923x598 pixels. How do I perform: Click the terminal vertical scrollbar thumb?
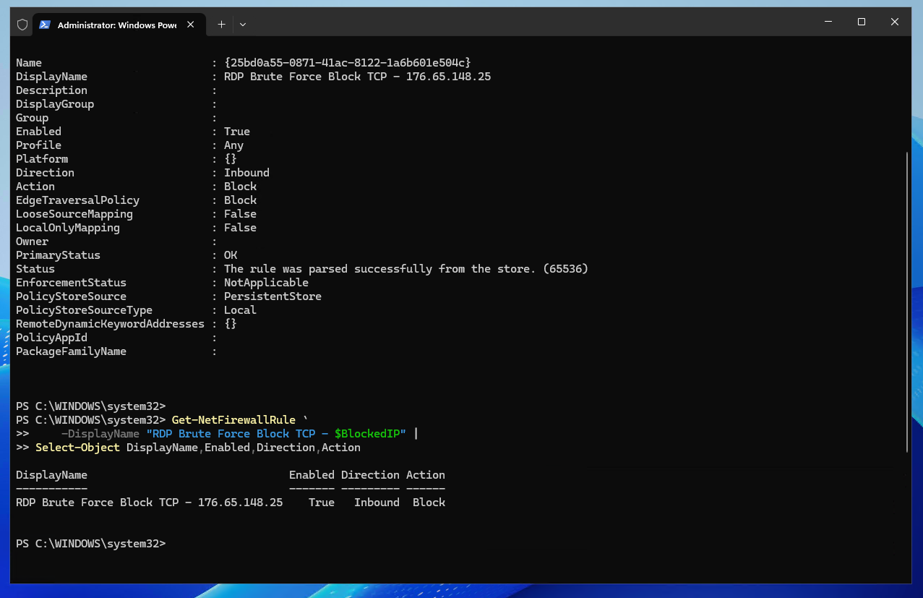907,302
